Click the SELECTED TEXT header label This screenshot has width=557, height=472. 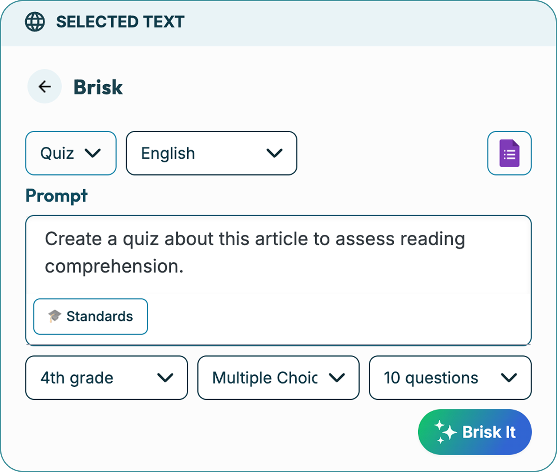click(120, 22)
